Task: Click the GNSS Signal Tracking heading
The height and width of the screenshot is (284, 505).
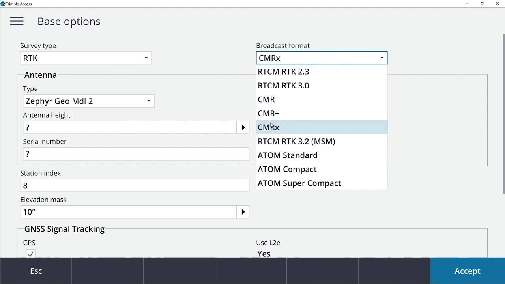Action: click(64, 229)
